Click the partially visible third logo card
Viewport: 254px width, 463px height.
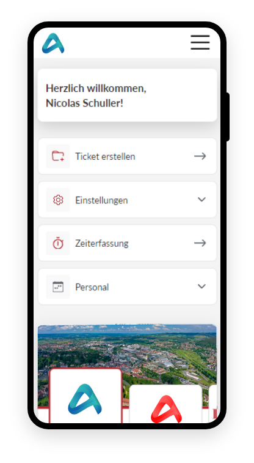click(213, 404)
